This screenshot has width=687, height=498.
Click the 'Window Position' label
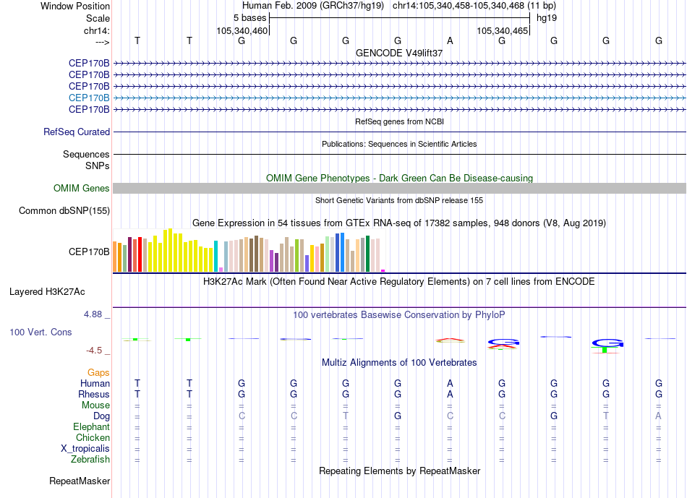click(x=75, y=6)
